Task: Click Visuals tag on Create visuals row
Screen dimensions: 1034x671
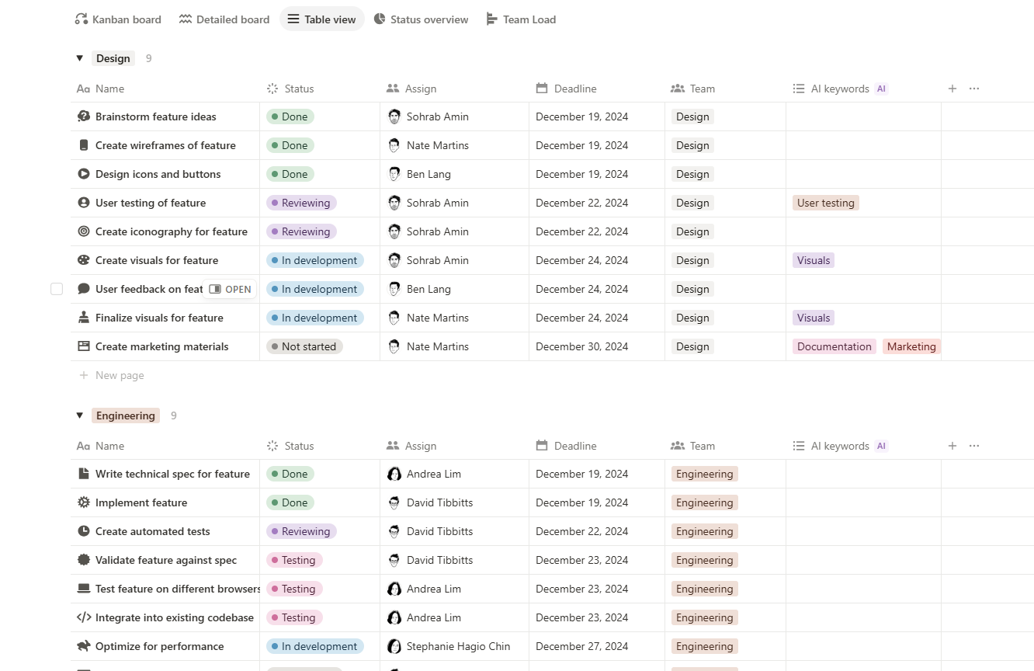Action: pyautogui.click(x=814, y=260)
